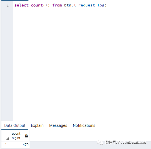
Task: Select the Data Output tab
Action: [15, 125]
